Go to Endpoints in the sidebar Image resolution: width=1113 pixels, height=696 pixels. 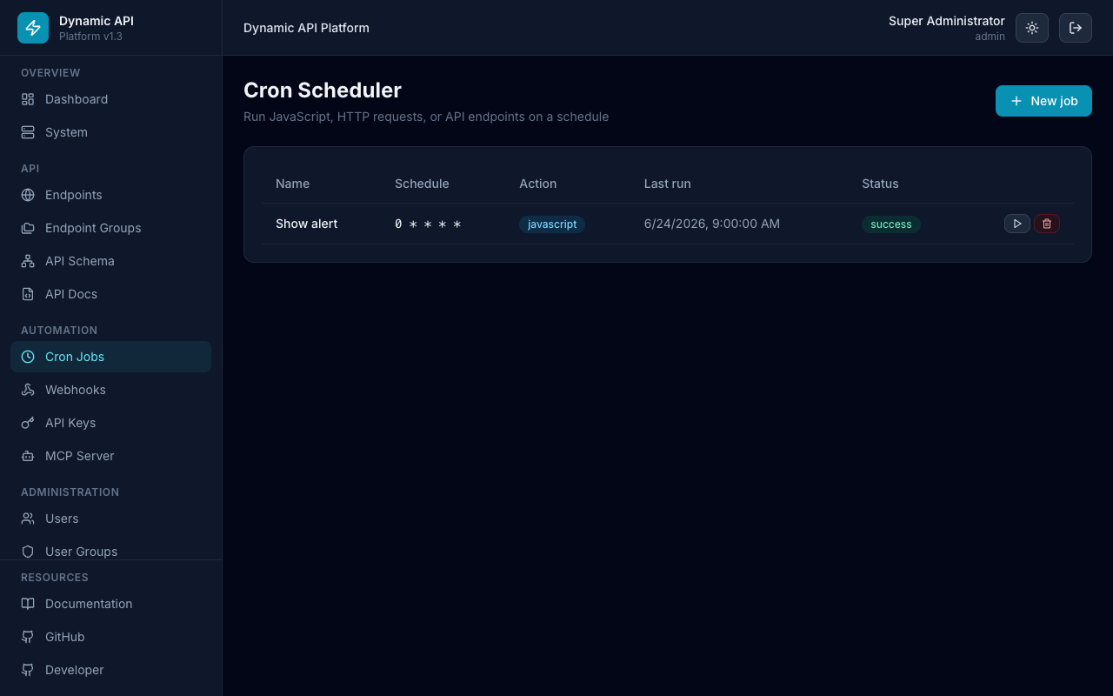pyautogui.click(x=110, y=195)
